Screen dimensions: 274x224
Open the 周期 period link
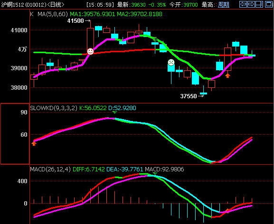(224, 5)
